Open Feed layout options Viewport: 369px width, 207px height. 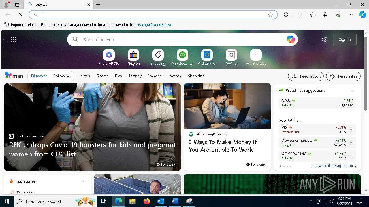[x=306, y=76]
